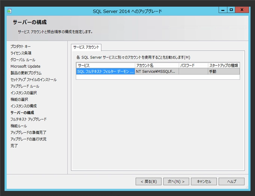Screen dimensions: 255x196
Task: Click 機能ルール step in sidebar
Action: click(19, 126)
